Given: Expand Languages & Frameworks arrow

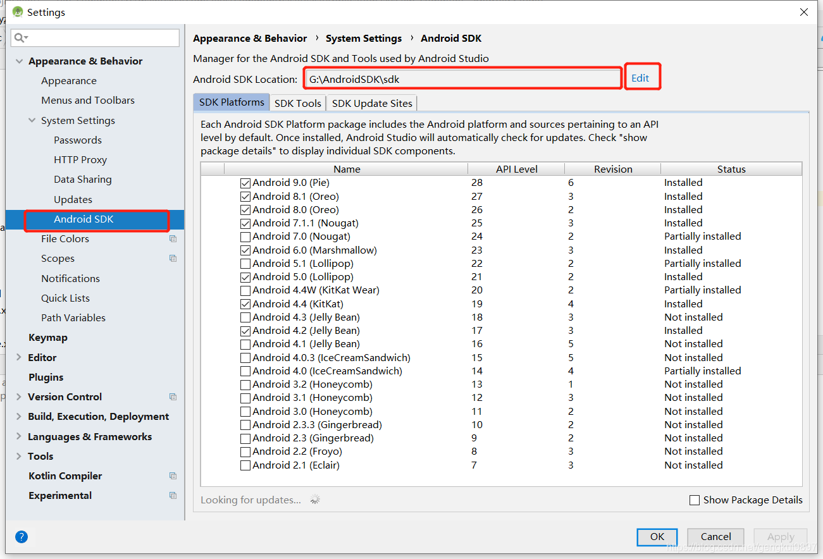Looking at the screenshot, I should [18, 437].
